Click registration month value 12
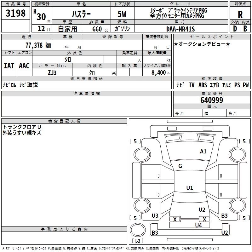252x252 pixels. tap(41, 29)
